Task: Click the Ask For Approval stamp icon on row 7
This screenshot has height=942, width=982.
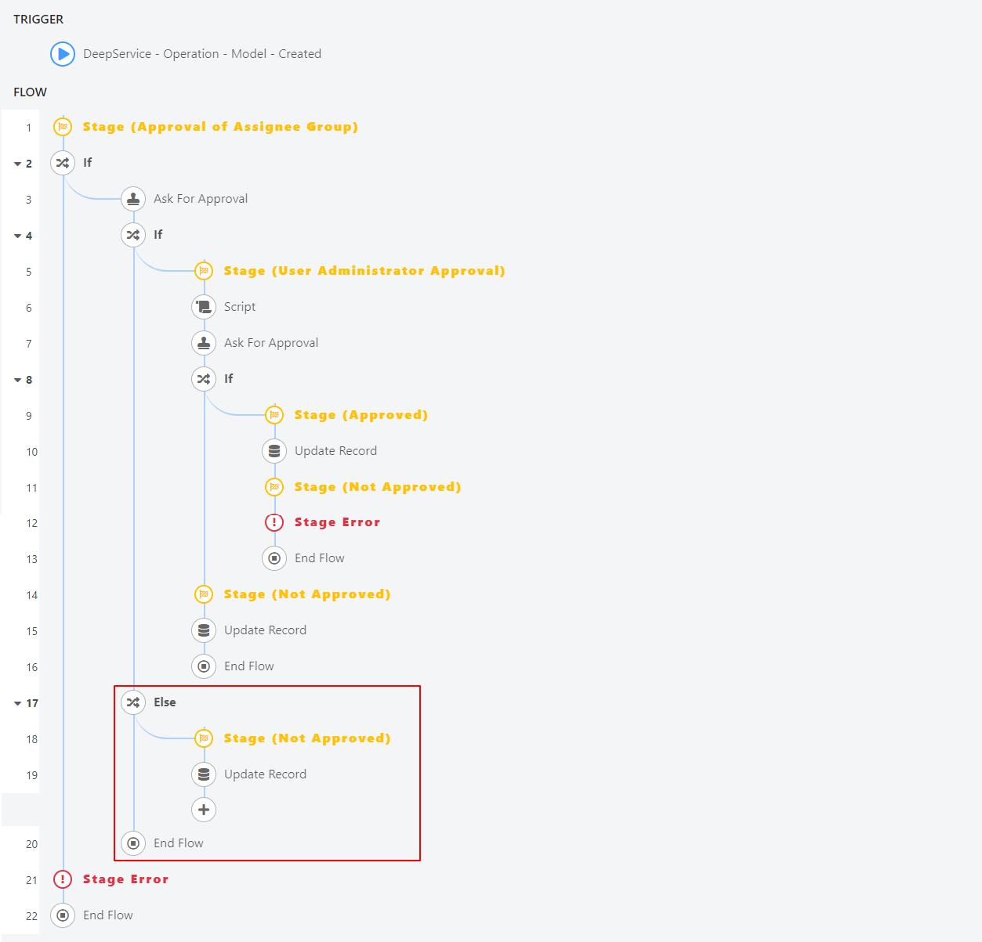Action: pyautogui.click(x=204, y=343)
